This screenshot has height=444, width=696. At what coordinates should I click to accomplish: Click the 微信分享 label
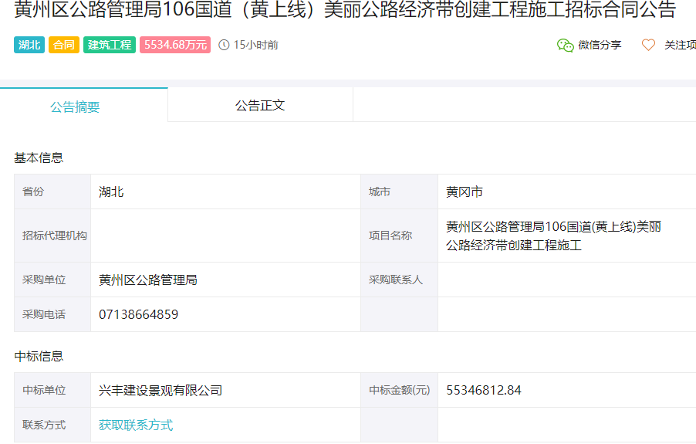coord(600,45)
